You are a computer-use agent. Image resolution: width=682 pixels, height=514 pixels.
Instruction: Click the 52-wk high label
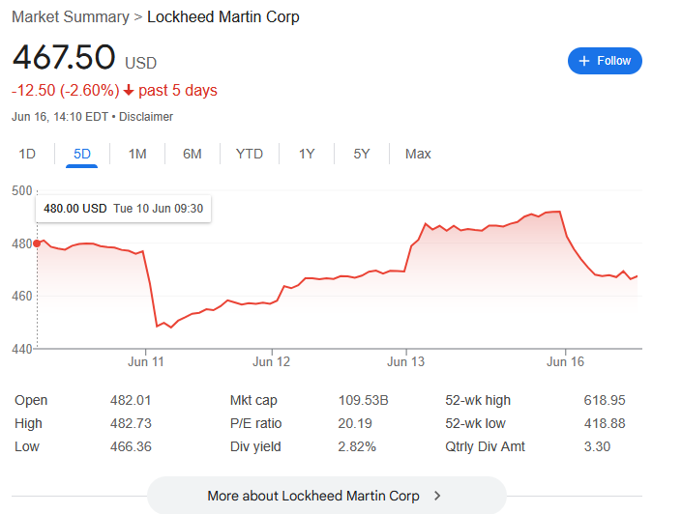478,400
